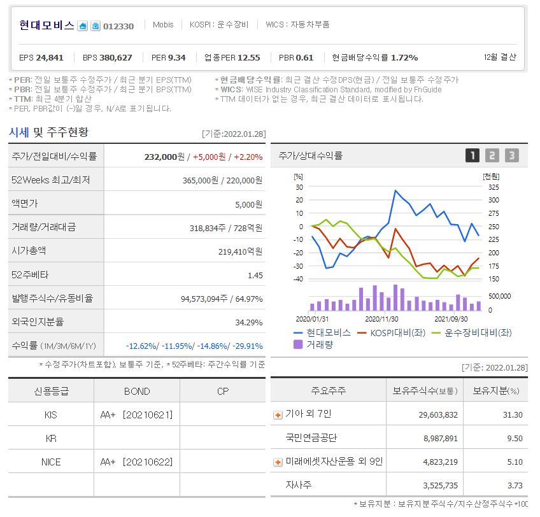Click the 국민연금공단 shareholder row

tap(399, 438)
